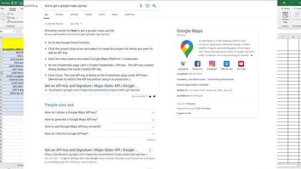This screenshot has width=301, height=169.
Task: Open the Copy dropdown arrow in Excel
Action: pyautogui.click(x=17, y=18)
